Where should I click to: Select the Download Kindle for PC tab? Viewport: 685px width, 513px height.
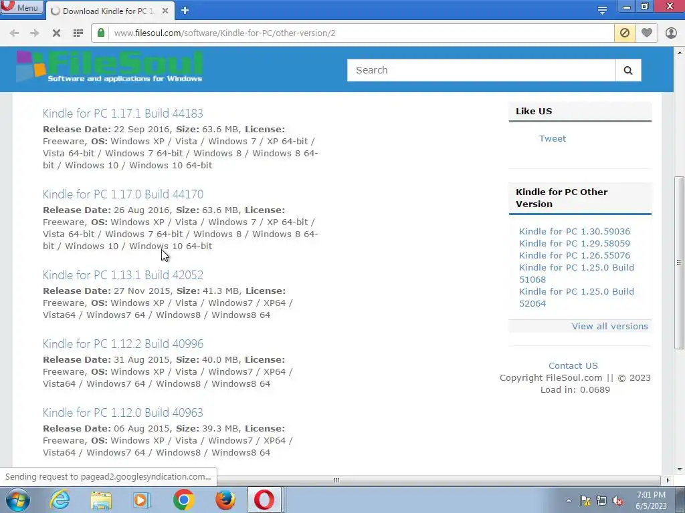(x=109, y=11)
